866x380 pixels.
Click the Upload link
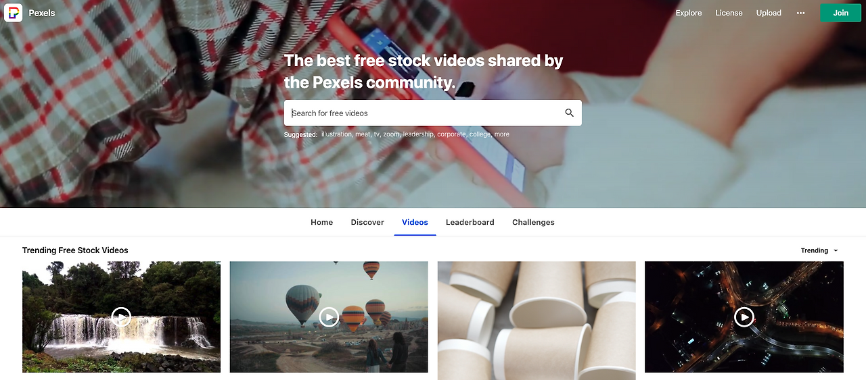[x=769, y=13]
